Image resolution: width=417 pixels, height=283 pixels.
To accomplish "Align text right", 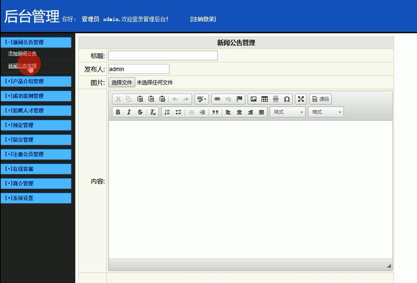I will pos(251,112).
